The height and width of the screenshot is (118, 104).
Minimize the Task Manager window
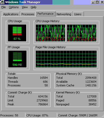93,2
